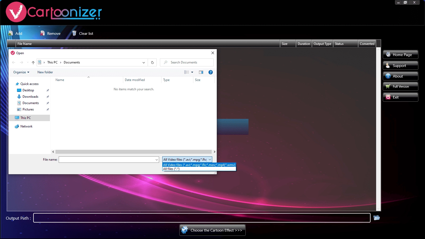Click the file list scroll up arrow

[x=378, y=50]
